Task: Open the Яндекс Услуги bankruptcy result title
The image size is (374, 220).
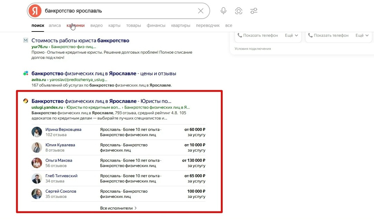Action: point(101,101)
